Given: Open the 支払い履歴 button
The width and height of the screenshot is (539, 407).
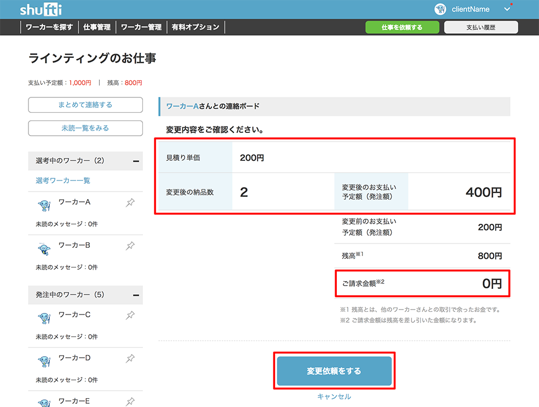Looking at the screenshot, I should pyautogui.click(x=481, y=27).
